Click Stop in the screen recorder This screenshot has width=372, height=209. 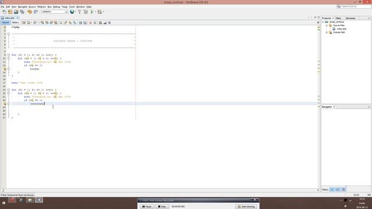click(x=162, y=207)
